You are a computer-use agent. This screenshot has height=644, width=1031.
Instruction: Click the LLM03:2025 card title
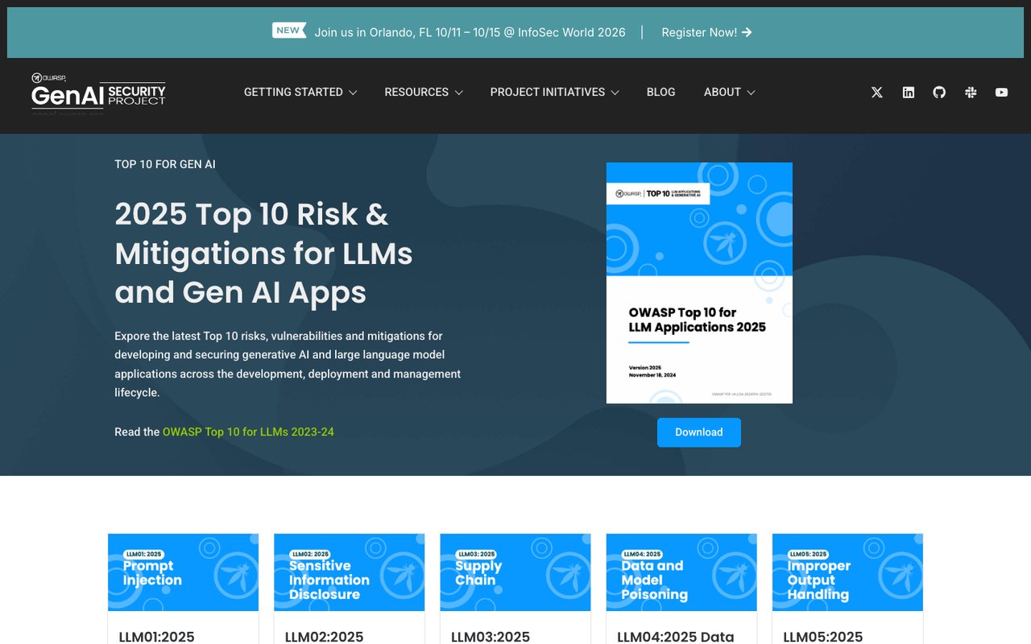[x=491, y=637]
